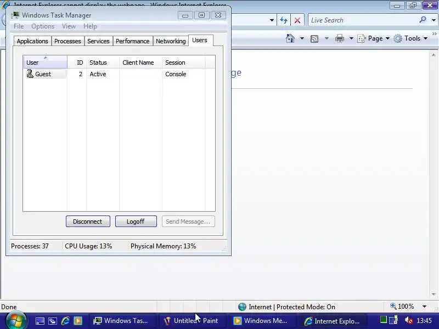Switch to the Performance tab

point(132,41)
